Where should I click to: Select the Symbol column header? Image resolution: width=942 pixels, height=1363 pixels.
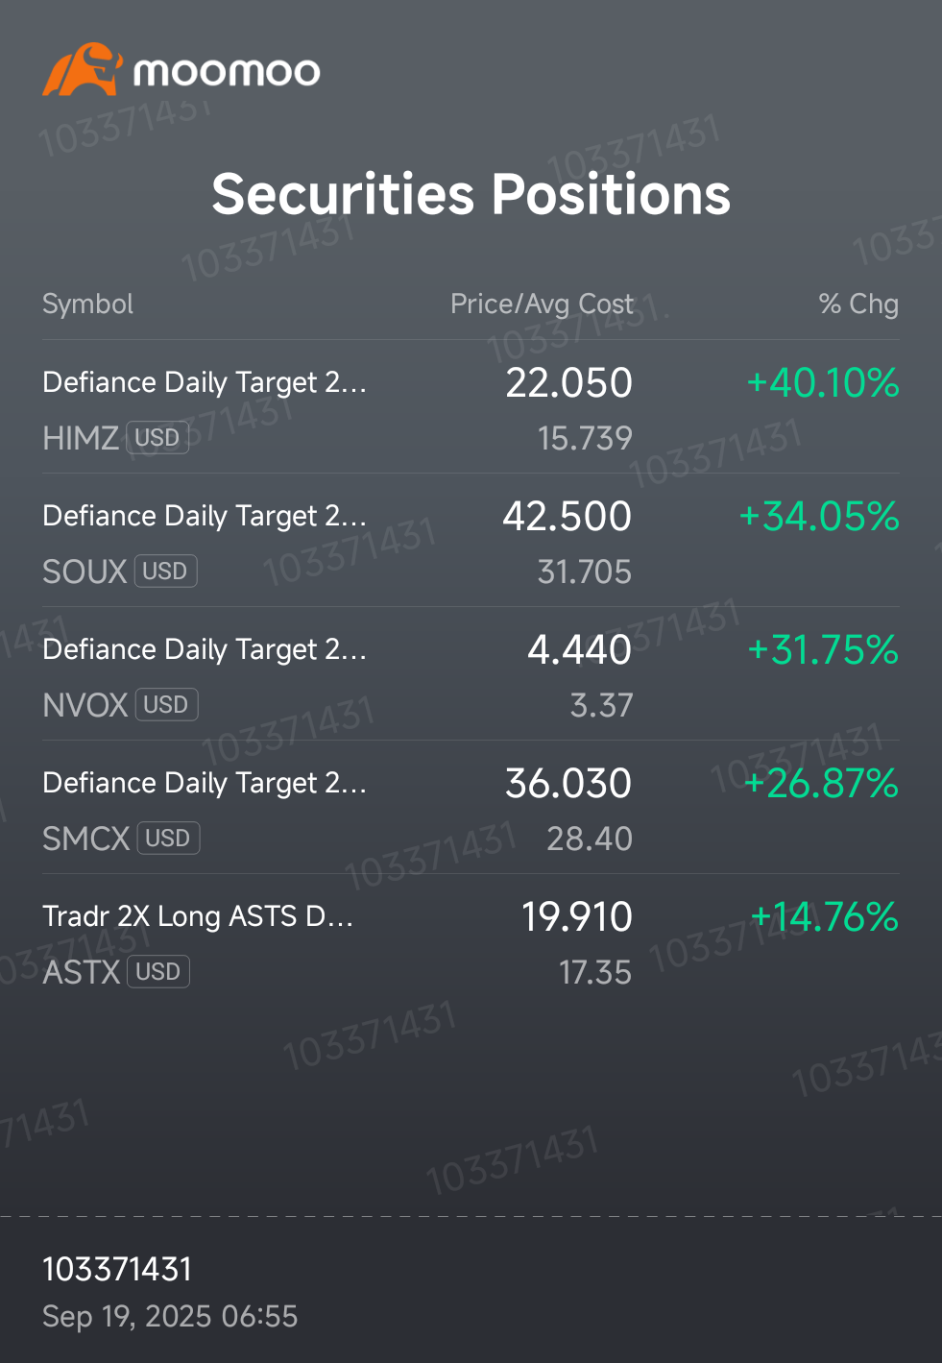[x=88, y=304]
